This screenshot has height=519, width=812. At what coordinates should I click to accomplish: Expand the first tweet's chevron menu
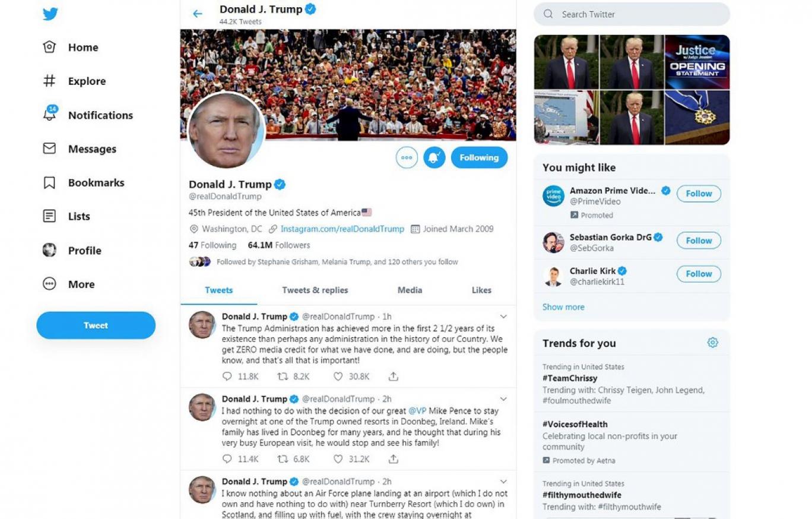click(x=503, y=317)
